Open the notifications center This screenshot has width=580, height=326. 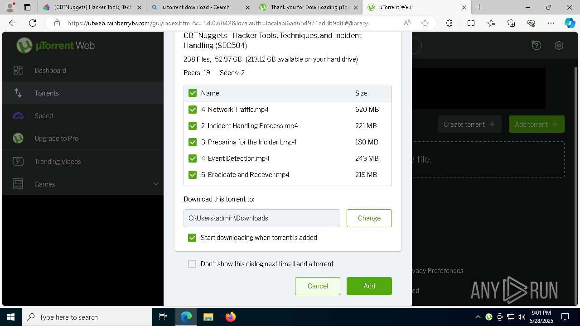(x=565, y=317)
